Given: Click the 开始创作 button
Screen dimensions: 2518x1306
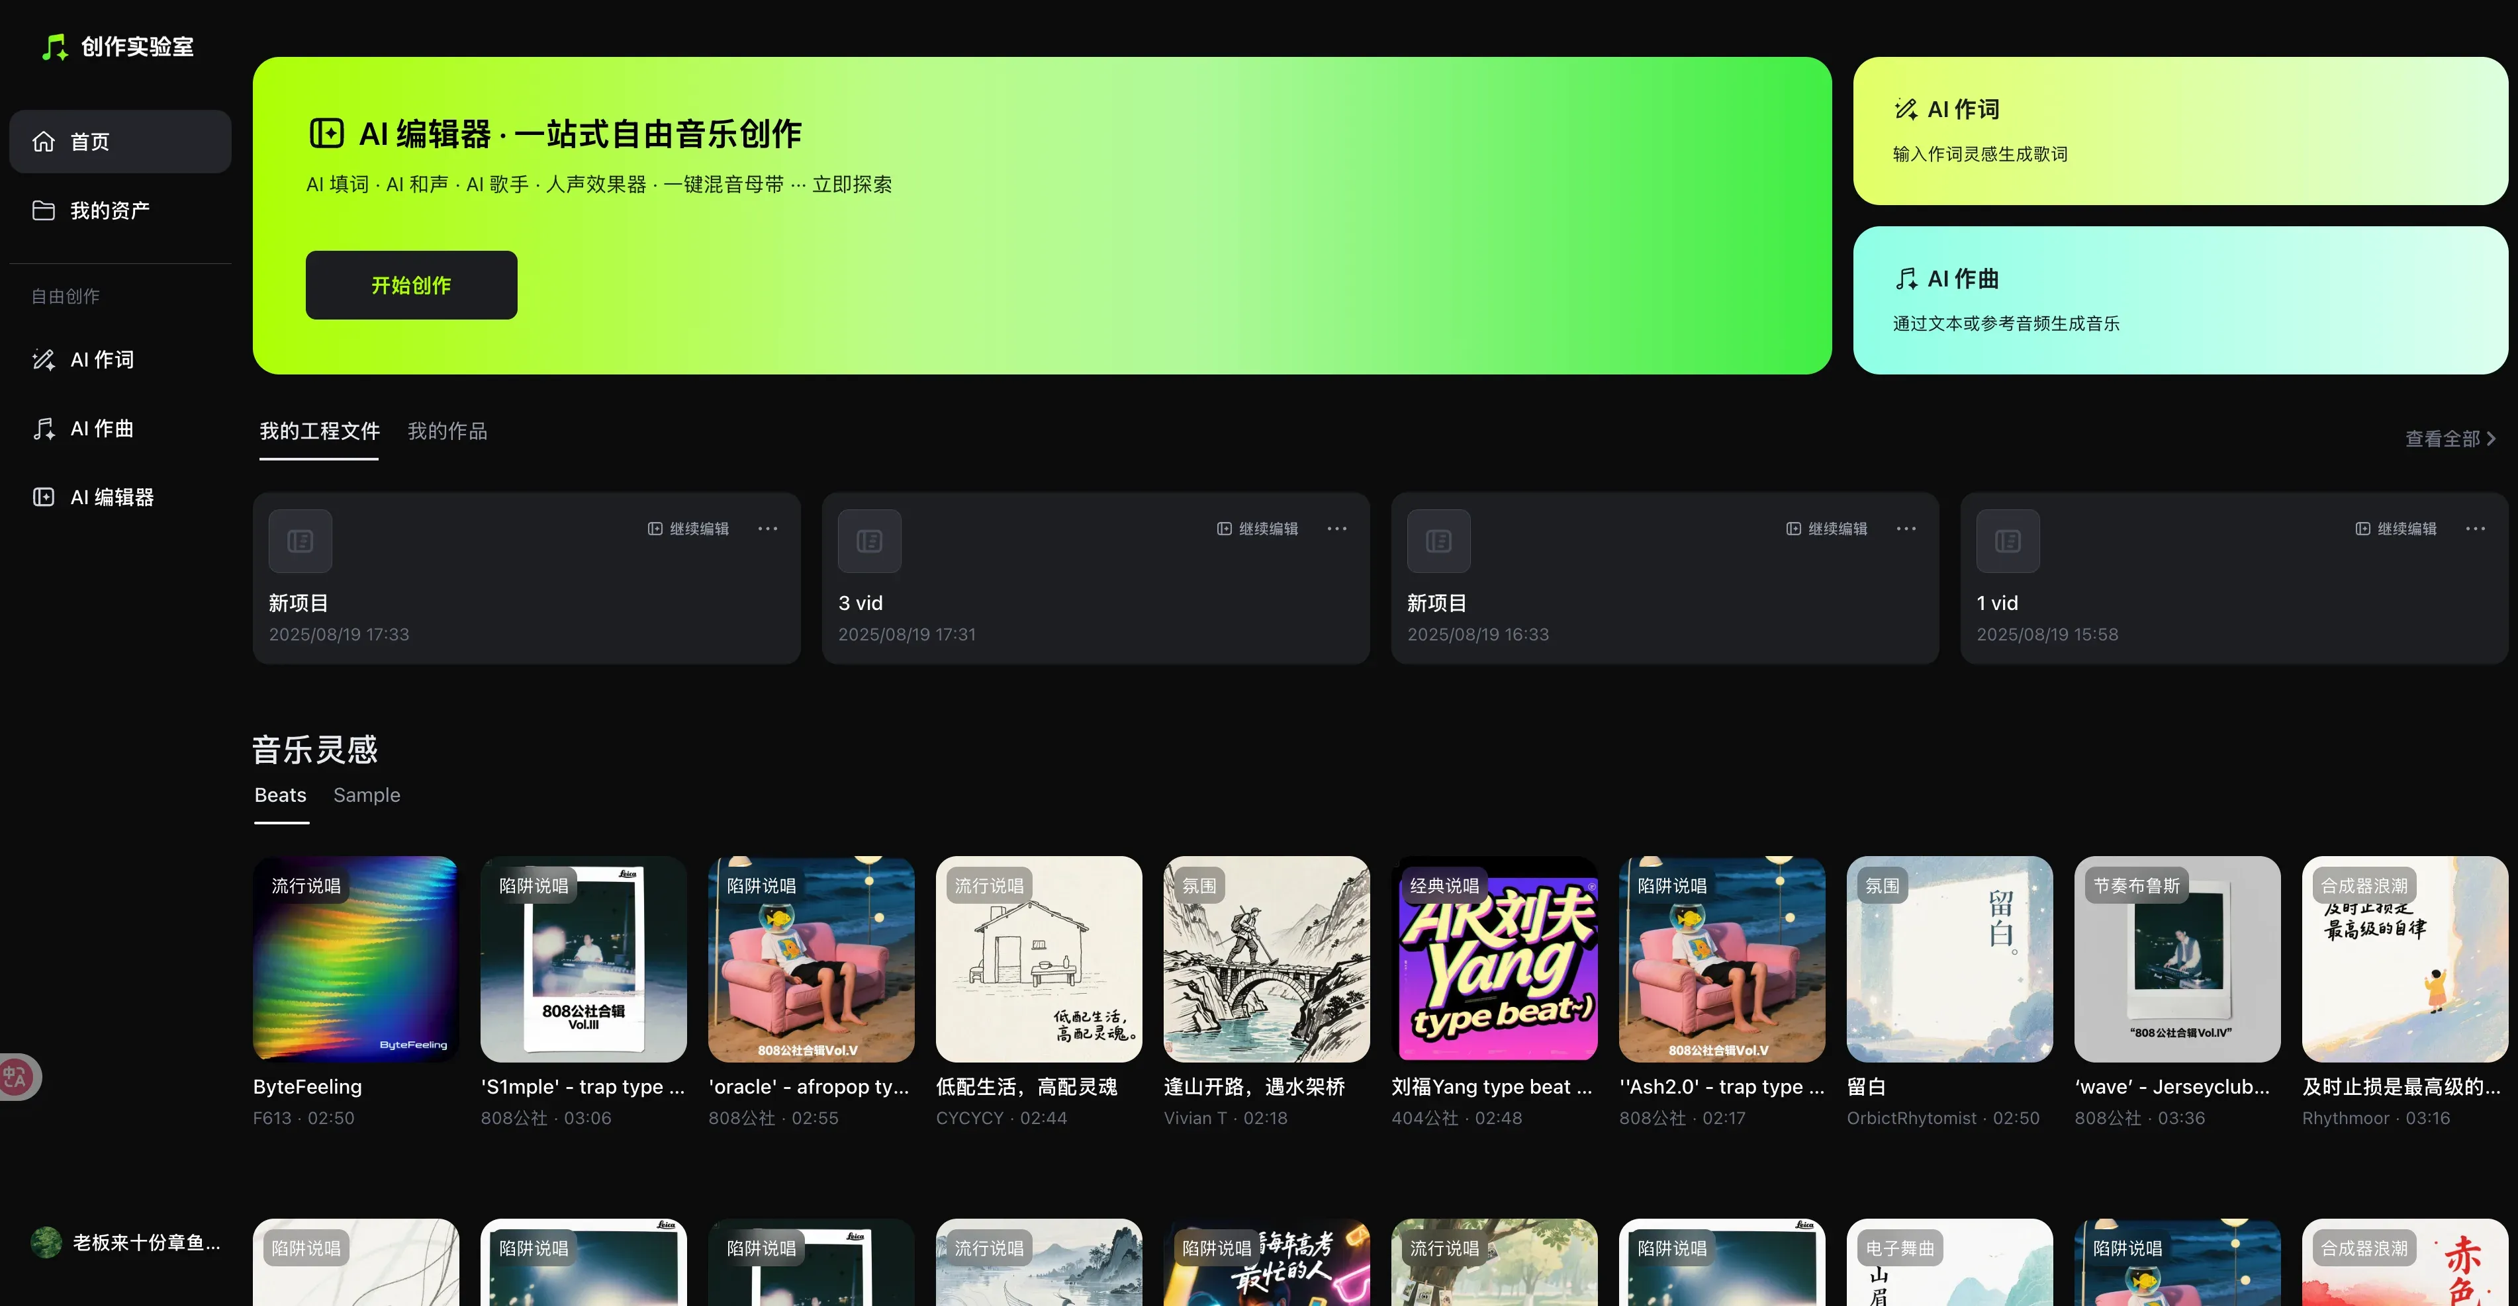Looking at the screenshot, I should 410,284.
